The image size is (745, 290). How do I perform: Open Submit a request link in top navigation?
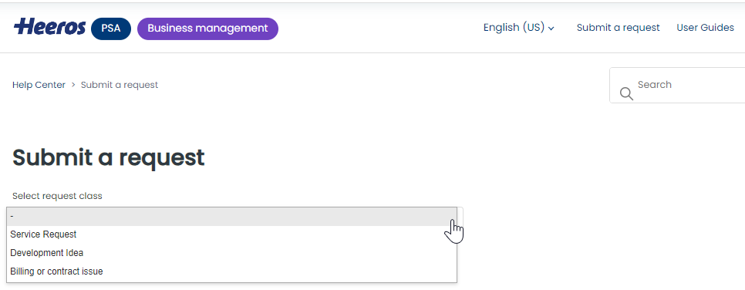coord(619,28)
